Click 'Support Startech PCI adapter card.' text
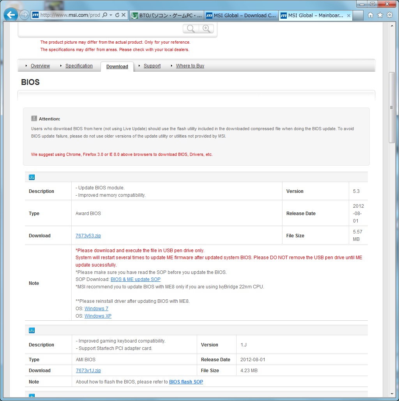This screenshot has width=399, height=401. (114, 348)
